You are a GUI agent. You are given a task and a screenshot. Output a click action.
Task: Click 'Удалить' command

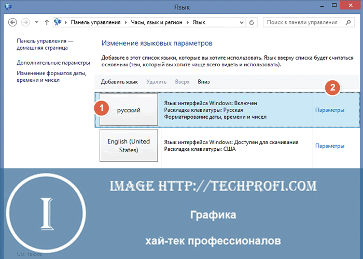156,82
